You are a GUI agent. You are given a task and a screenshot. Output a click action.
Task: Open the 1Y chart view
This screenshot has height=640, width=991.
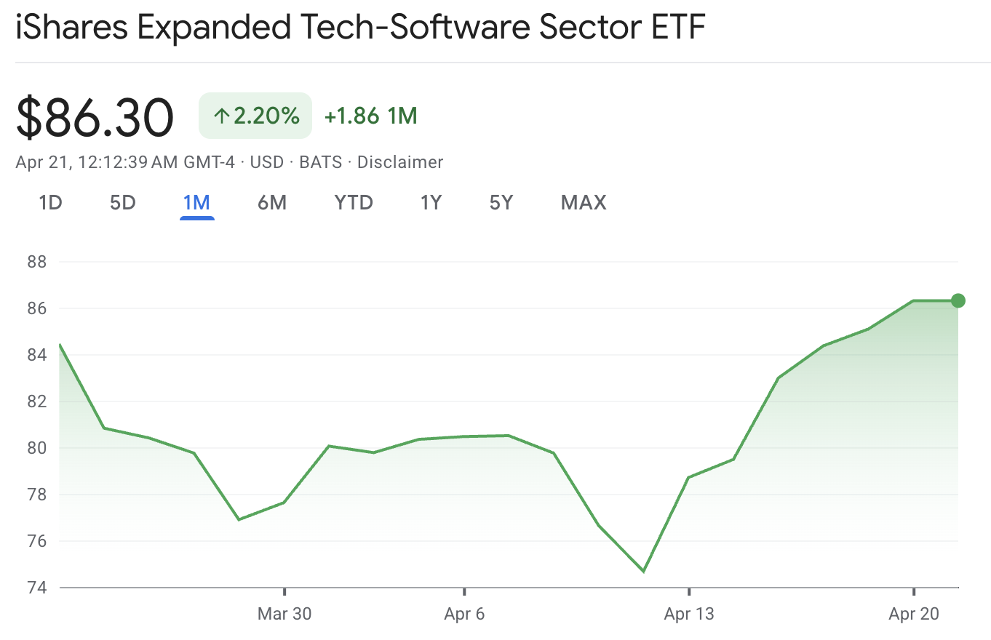click(x=431, y=203)
